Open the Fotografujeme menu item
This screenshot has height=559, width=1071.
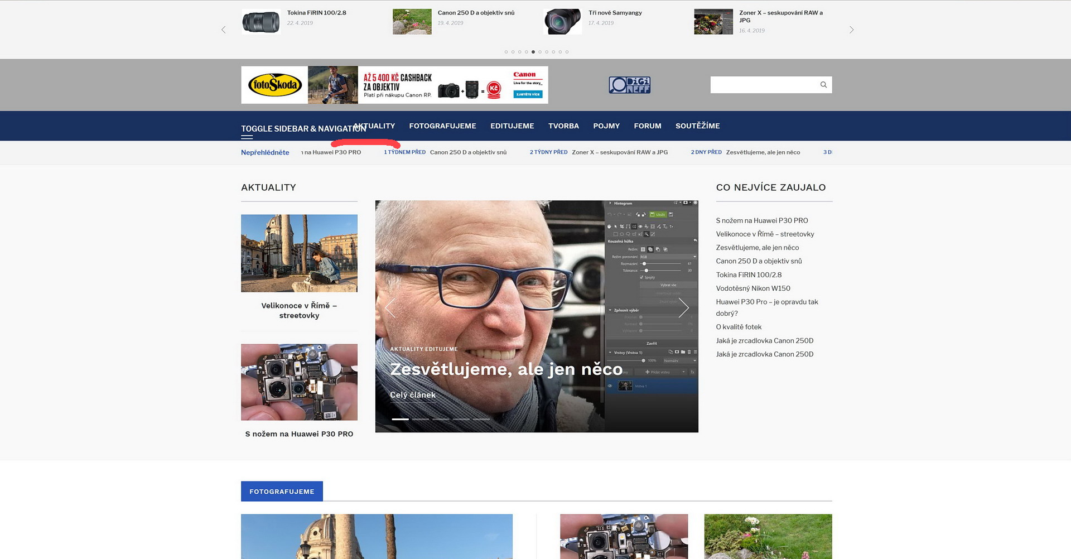[442, 126]
